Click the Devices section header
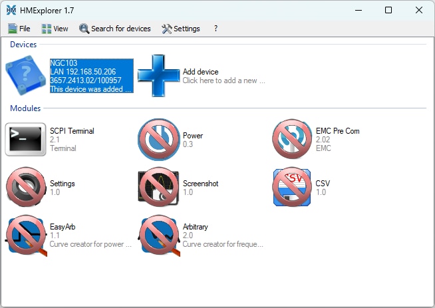 coord(23,45)
